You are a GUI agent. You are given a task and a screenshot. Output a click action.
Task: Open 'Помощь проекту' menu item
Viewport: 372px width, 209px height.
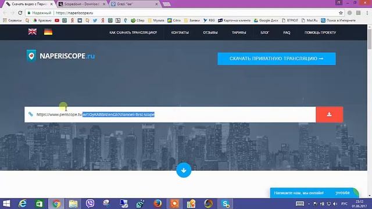click(320, 33)
